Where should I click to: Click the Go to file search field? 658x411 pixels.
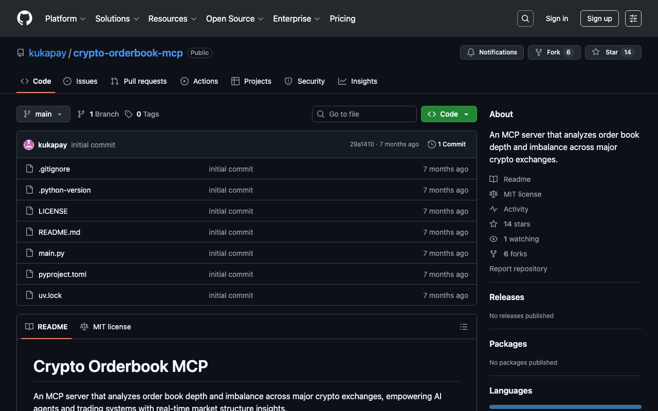point(364,114)
